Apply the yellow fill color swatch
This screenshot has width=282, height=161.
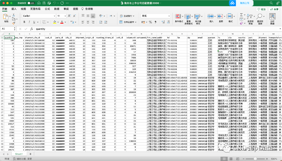55,22
